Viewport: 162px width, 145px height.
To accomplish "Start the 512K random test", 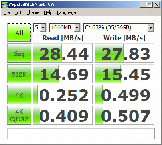I will (x=19, y=74).
